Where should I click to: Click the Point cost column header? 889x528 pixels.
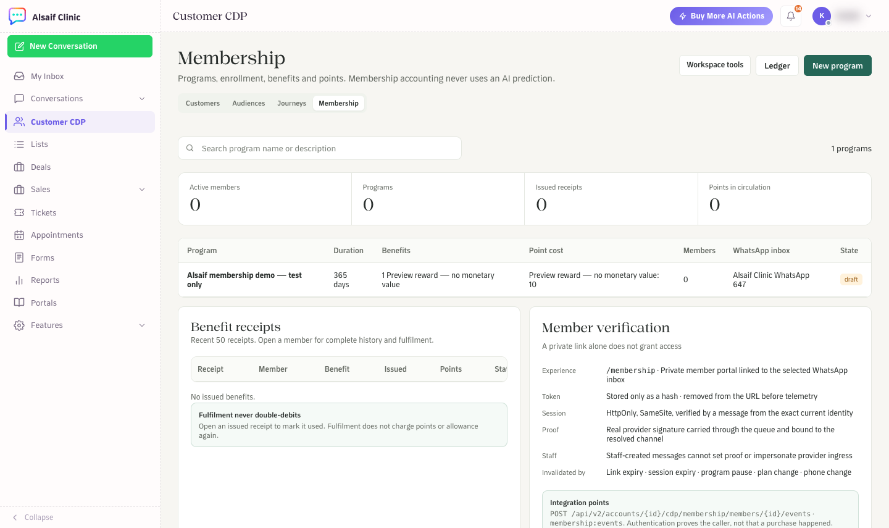coord(546,251)
